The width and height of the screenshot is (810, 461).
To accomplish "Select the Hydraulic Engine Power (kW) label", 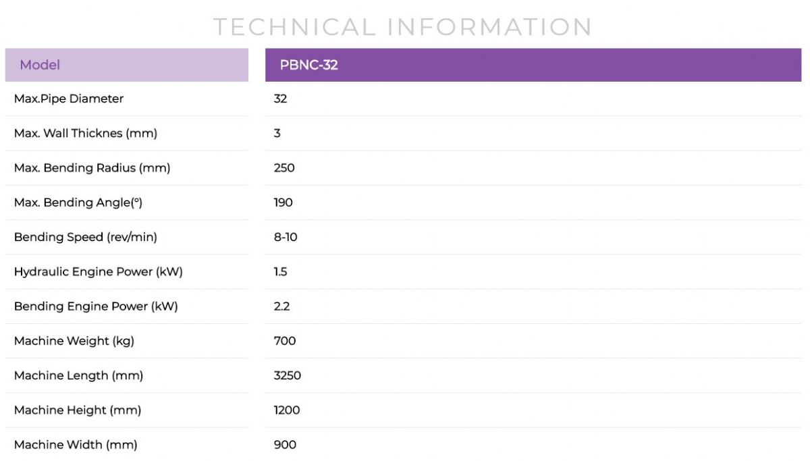I will tap(99, 272).
